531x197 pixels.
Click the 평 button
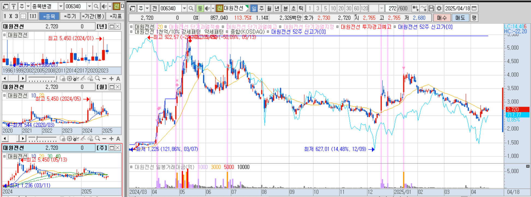474,18
